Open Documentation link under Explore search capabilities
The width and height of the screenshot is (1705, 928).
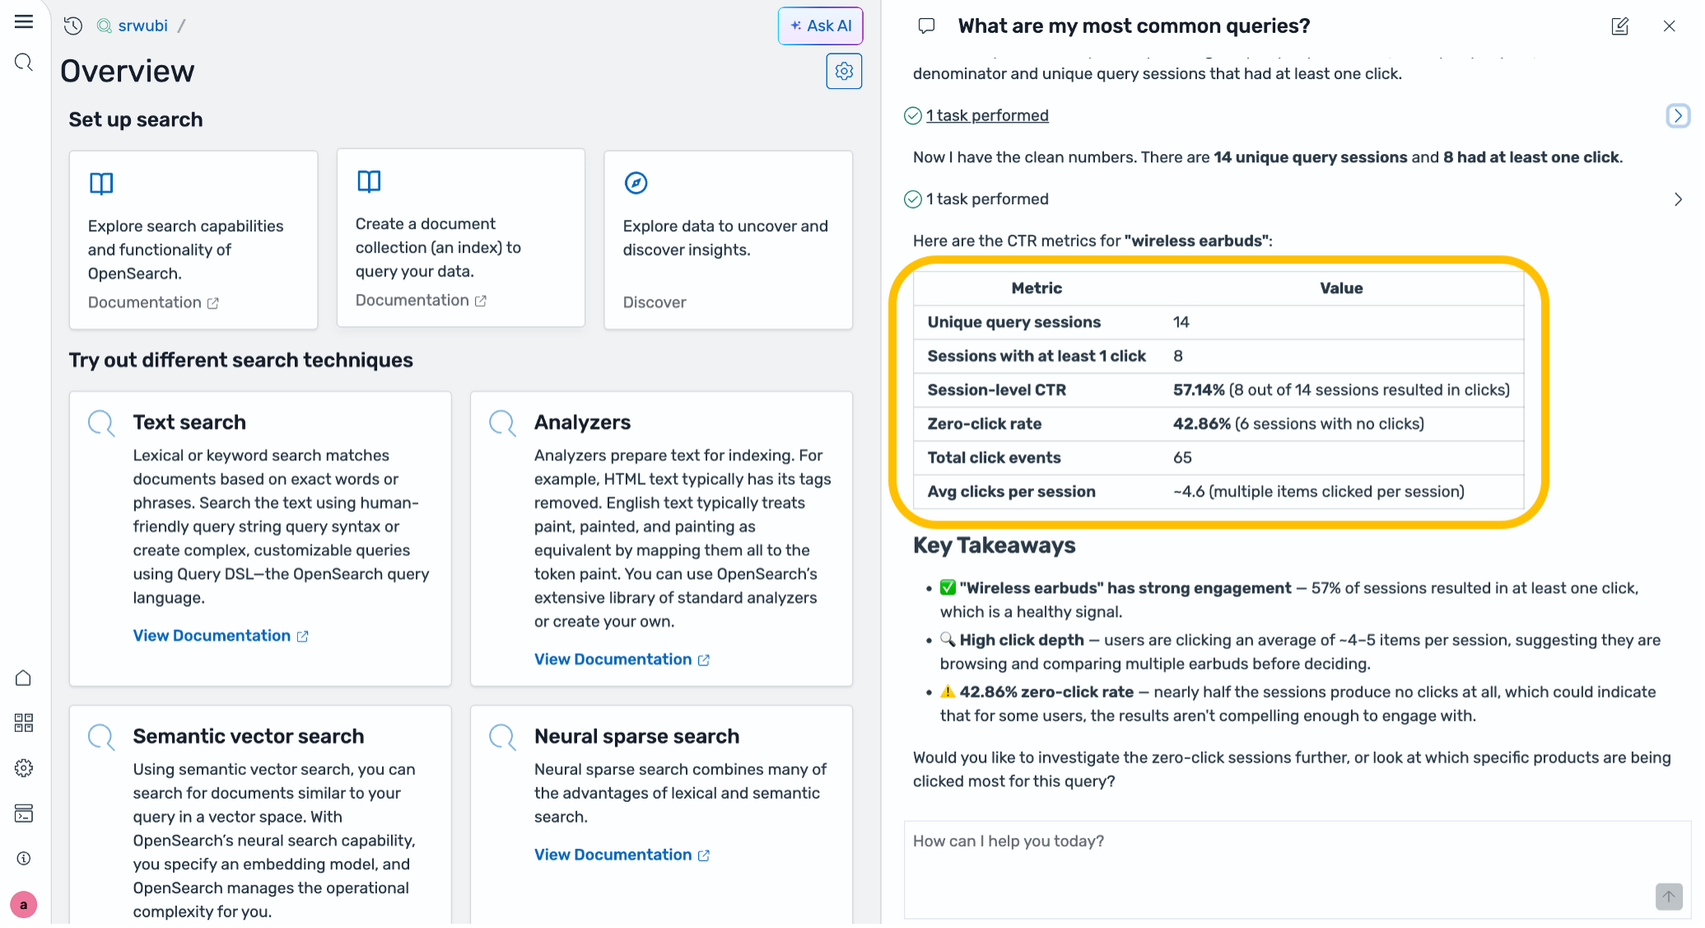[153, 303]
